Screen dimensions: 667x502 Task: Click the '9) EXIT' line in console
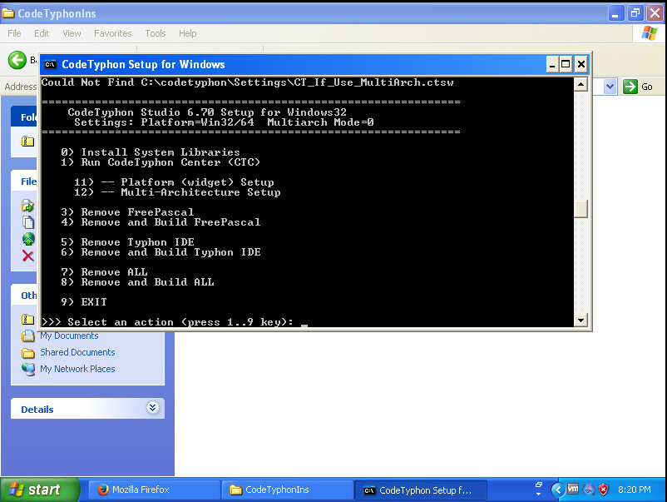click(84, 302)
